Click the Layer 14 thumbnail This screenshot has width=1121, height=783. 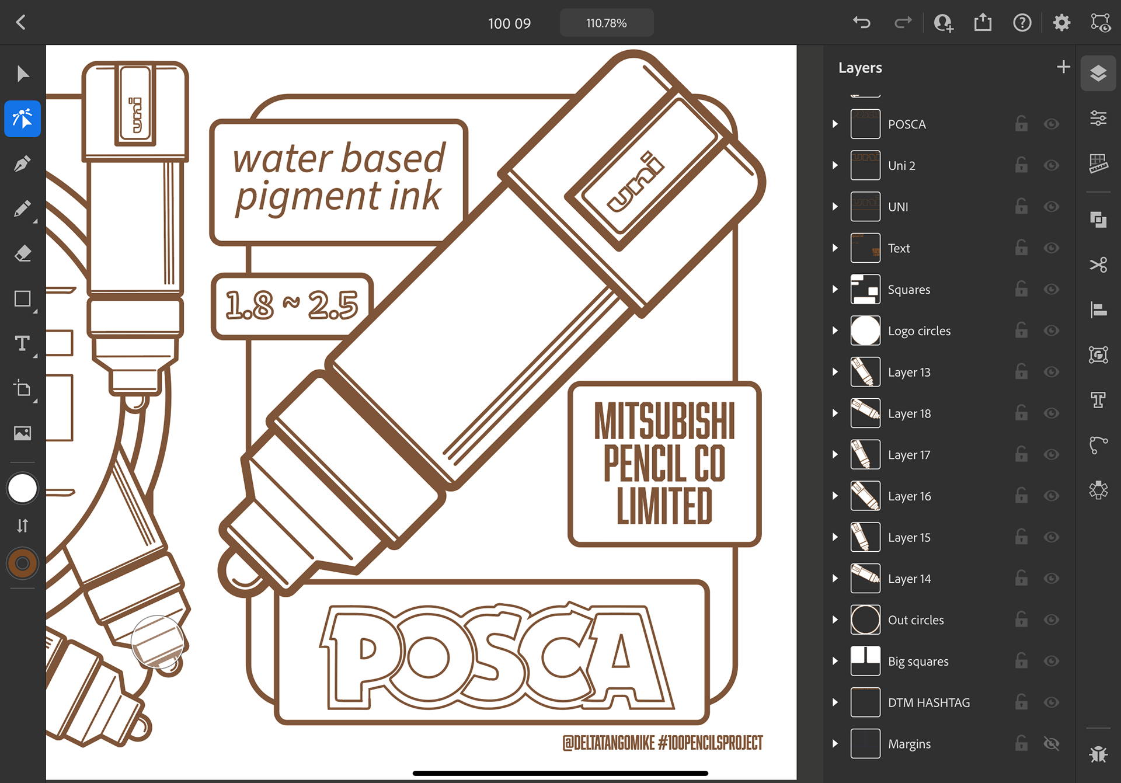pyautogui.click(x=865, y=578)
